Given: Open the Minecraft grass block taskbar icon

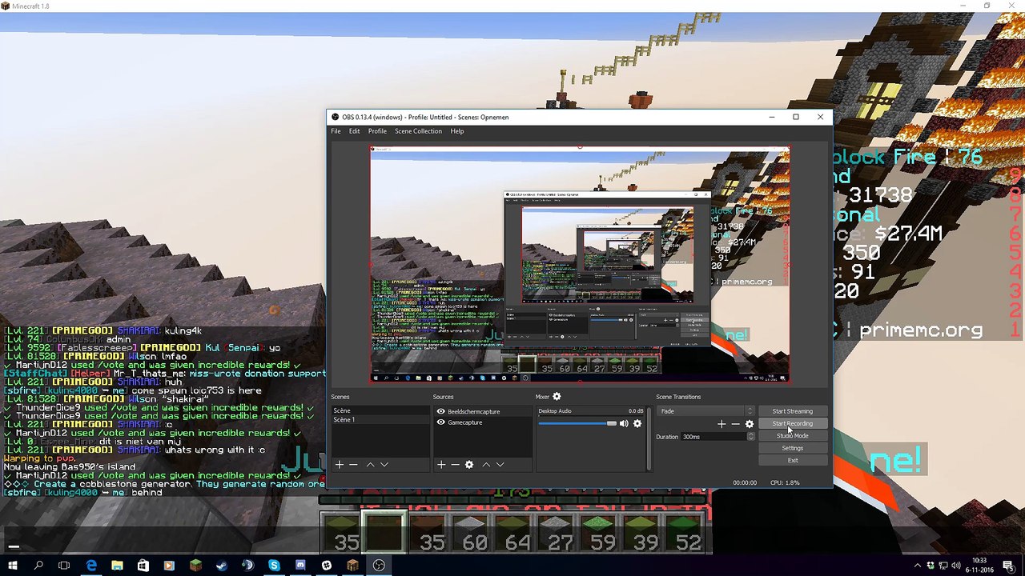Looking at the screenshot, I should (x=195, y=566).
